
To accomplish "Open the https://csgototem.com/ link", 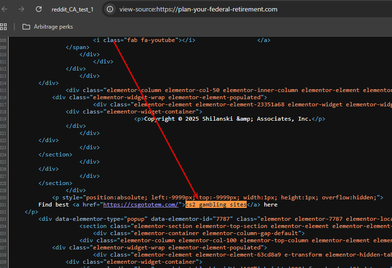I will click(x=141, y=205).
